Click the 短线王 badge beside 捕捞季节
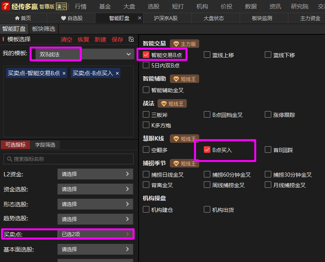The height and width of the screenshot is (262, 325). 185,164
